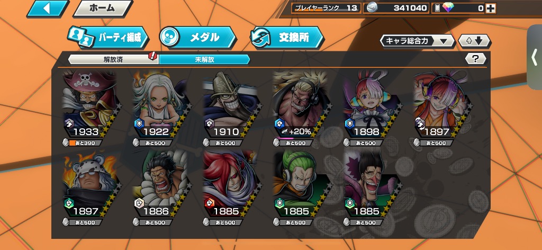The width and height of the screenshot is (542, 250).
Task: Click the back arrow button
Action: [x=48, y=8]
